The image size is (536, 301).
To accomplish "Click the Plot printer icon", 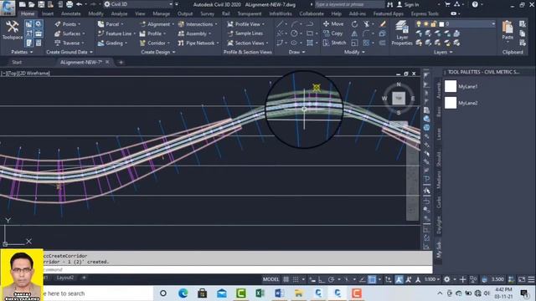I will point(70,4).
